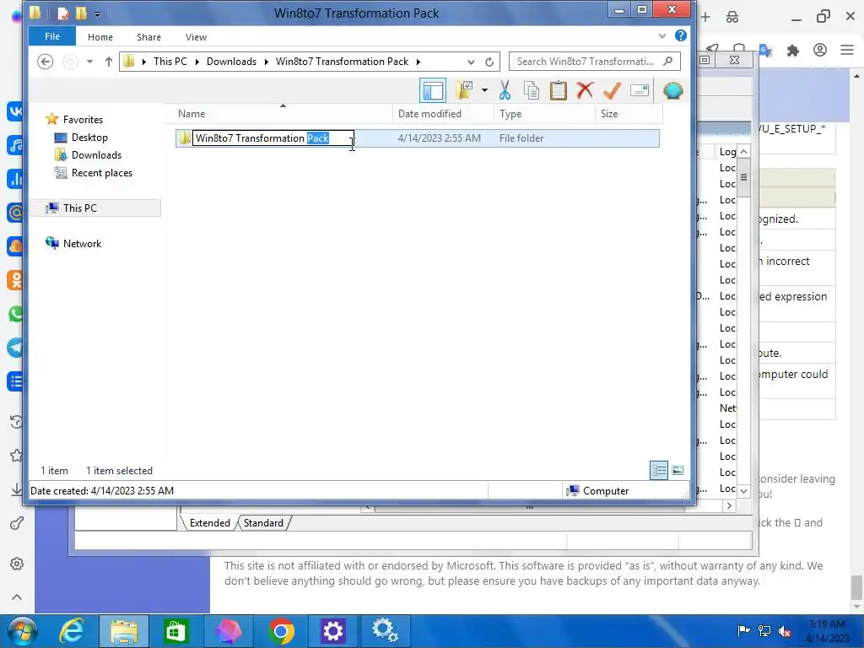The image size is (864, 648).
Task: Switch to Extended tab in background window
Action: (209, 523)
